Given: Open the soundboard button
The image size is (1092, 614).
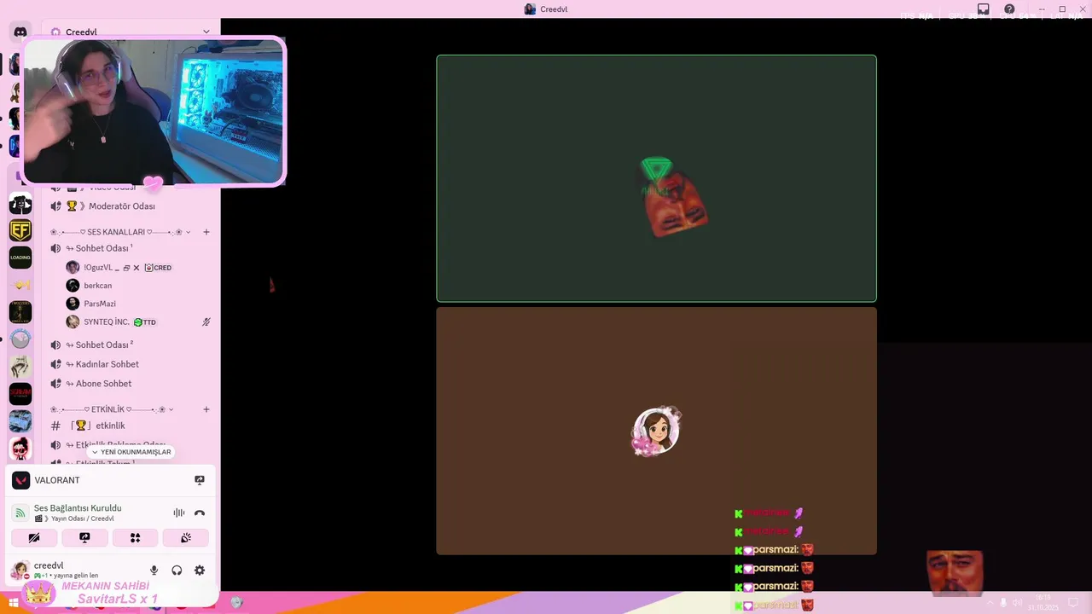Looking at the screenshot, I should pos(185,537).
